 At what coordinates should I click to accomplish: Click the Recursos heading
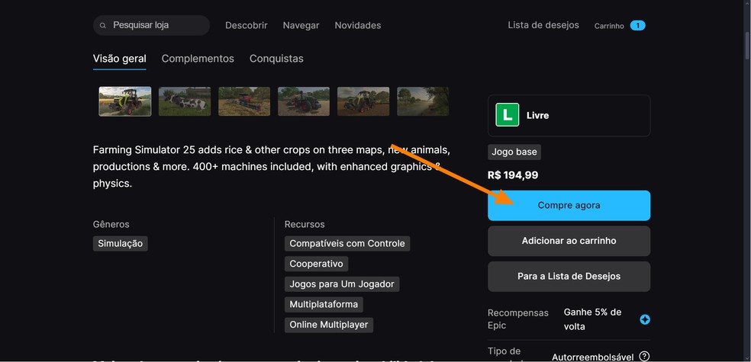point(305,224)
